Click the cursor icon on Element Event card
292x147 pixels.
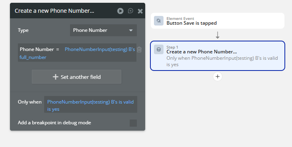[x=159, y=21]
